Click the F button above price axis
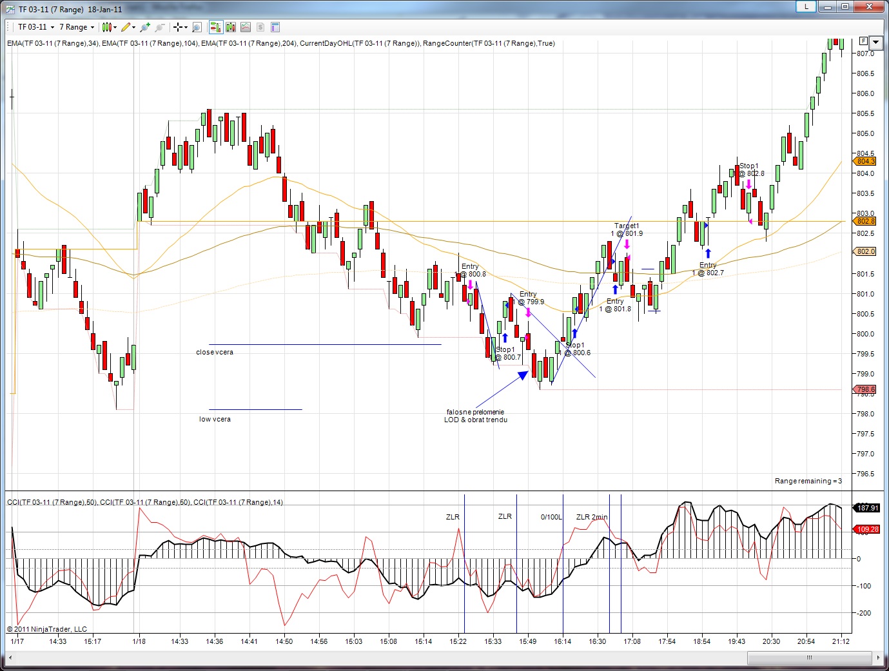This screenshot has height=671, width=889. tap(863, 41)
